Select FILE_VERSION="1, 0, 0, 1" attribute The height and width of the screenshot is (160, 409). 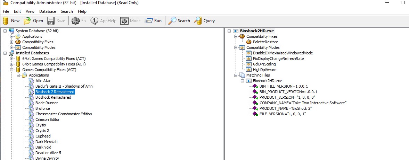click(x=283, y=114)
